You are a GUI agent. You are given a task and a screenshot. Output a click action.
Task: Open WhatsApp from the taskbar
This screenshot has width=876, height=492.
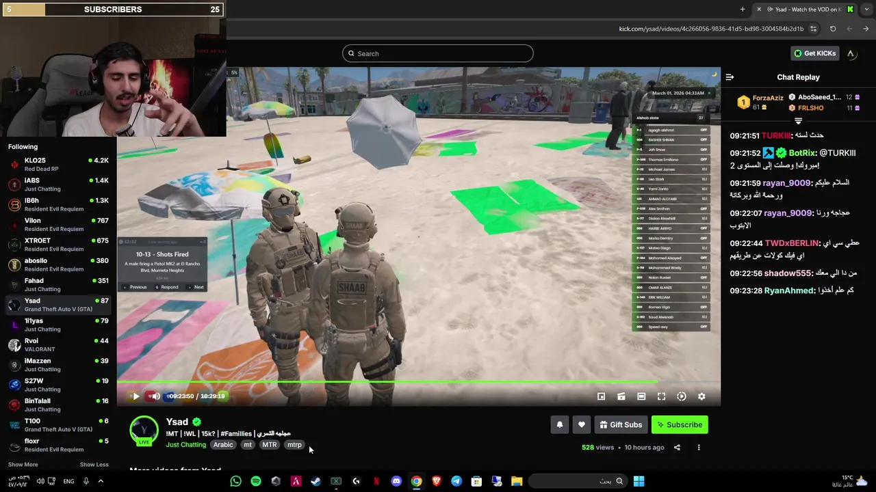coord(235,481)
